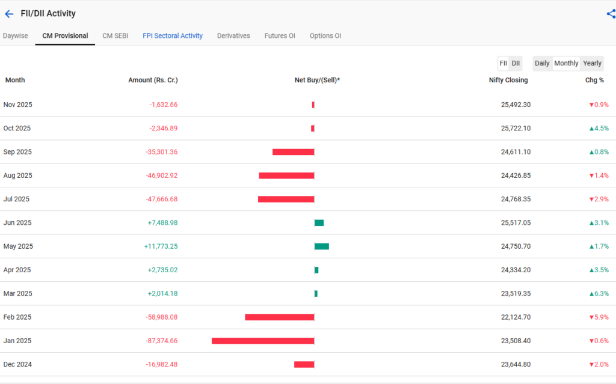
Task: Click the Chg % column header
Action: [594, 80]
